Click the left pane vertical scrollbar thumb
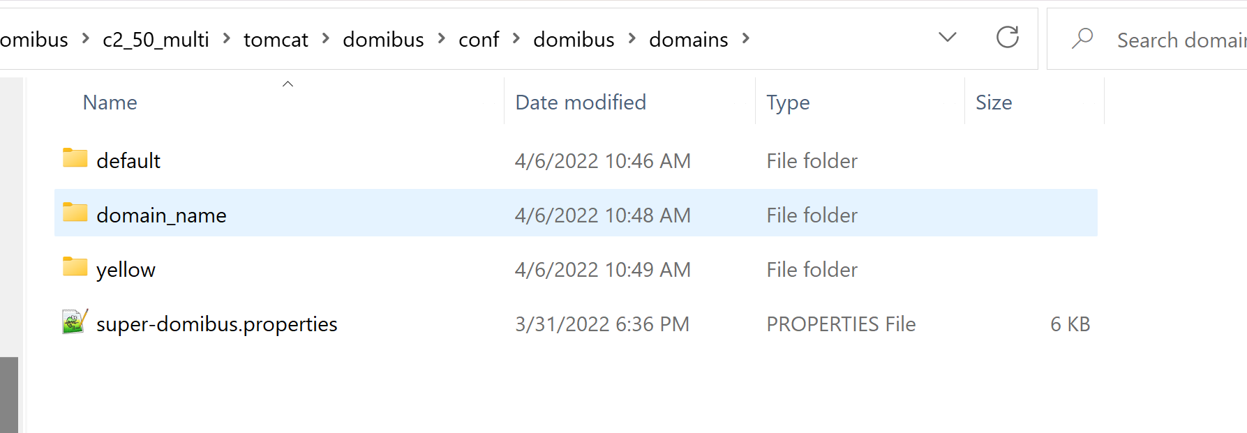This screenshot has width=1247, height=433. (9, 395)
